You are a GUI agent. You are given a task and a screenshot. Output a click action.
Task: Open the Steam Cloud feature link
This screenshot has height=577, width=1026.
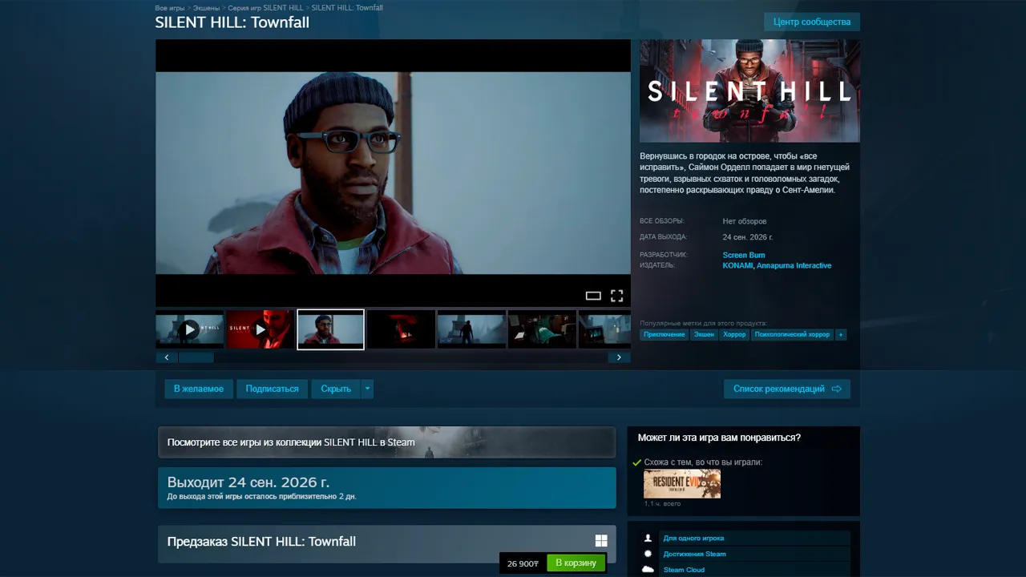click(x=684, y=570)
